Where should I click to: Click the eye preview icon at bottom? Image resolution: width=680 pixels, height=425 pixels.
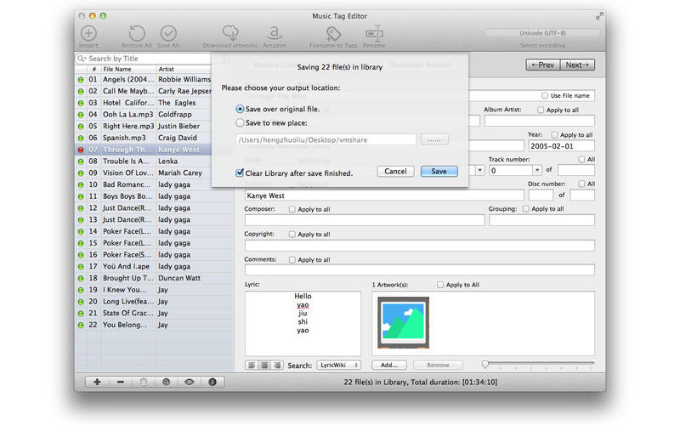189,382
